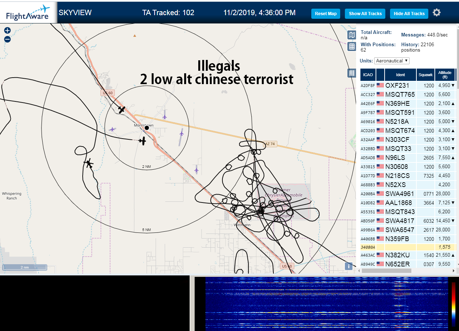Sort table by Ident column
459x331 pixels.
click(400, 75)
